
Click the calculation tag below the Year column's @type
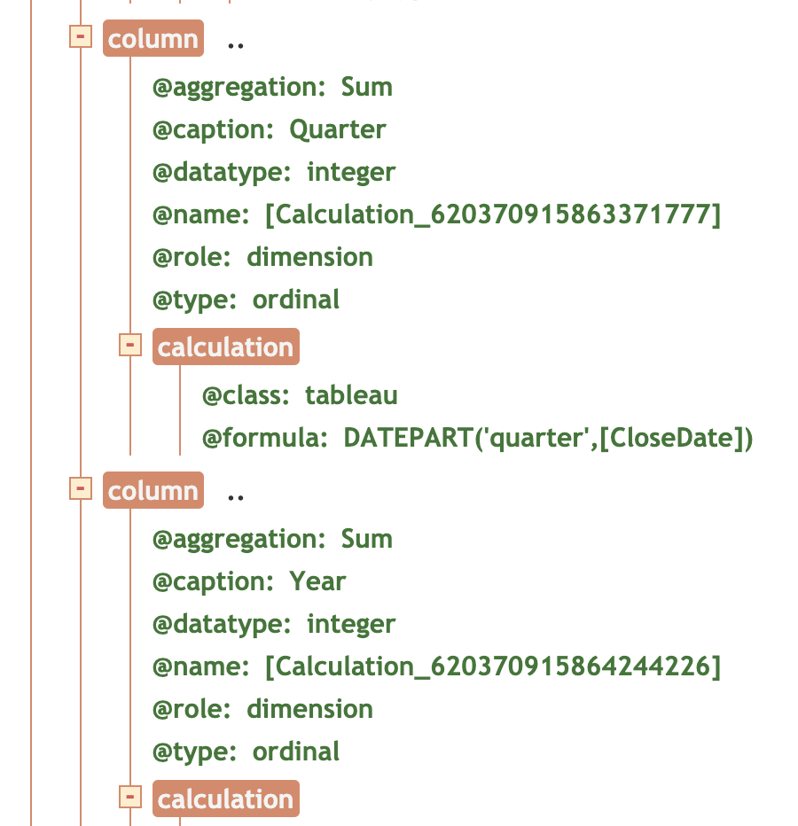tap(225, 799)
